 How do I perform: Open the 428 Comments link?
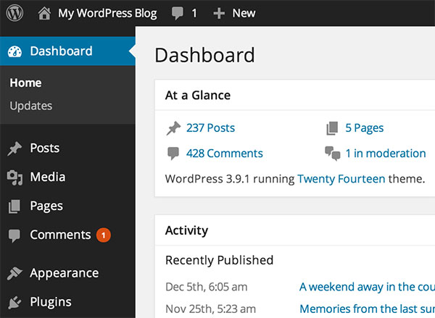225,154
